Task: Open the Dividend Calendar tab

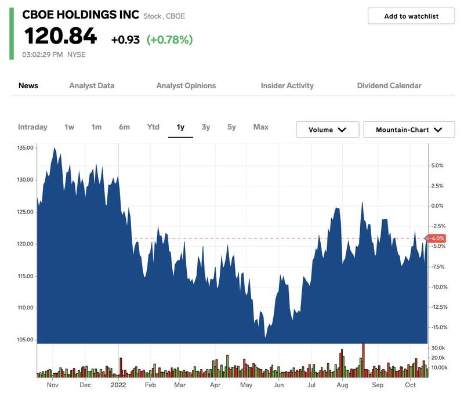Action: point(389,85)
